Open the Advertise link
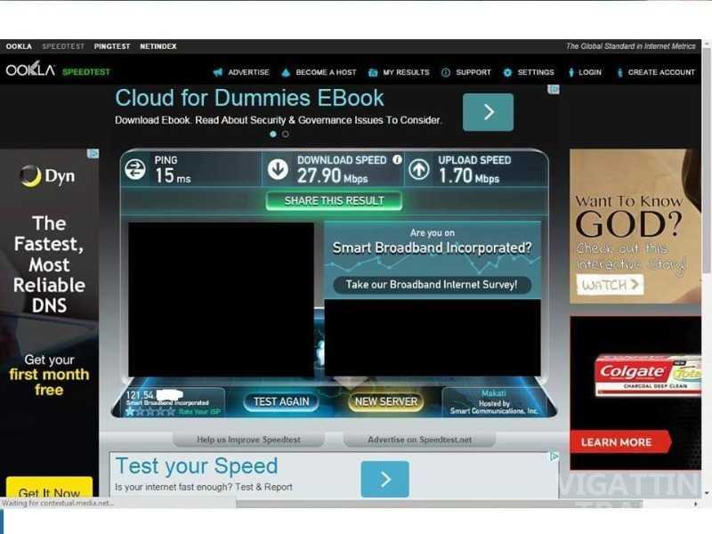Image resolution: width=712 pixels, height=534 pixels. point(248,72)
